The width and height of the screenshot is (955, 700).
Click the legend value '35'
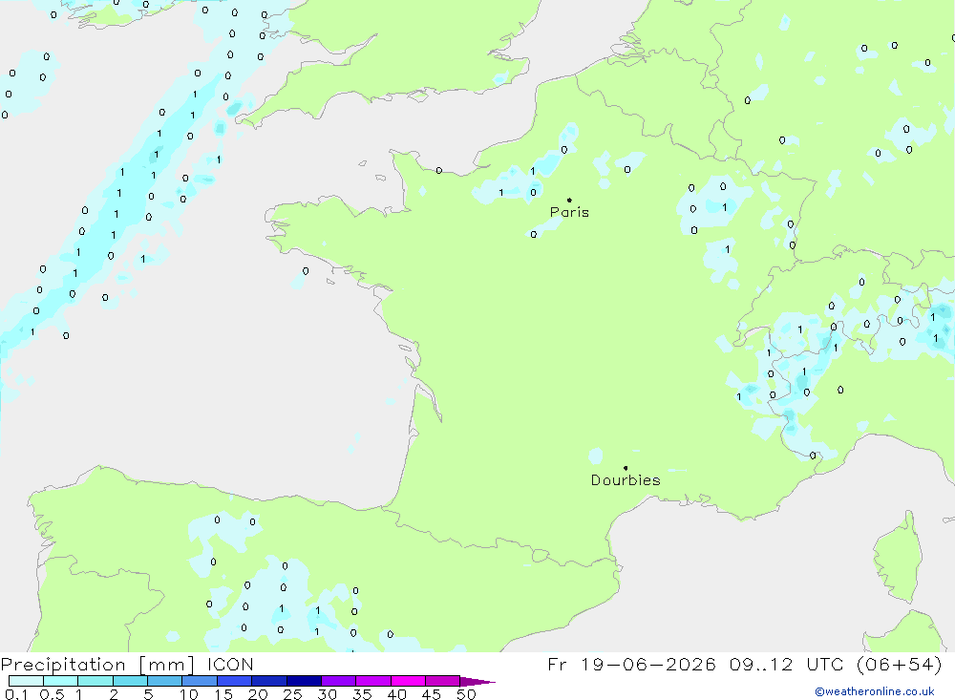pos(362,694)
